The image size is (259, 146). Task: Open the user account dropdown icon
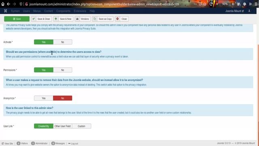click(x=249, y=11)
